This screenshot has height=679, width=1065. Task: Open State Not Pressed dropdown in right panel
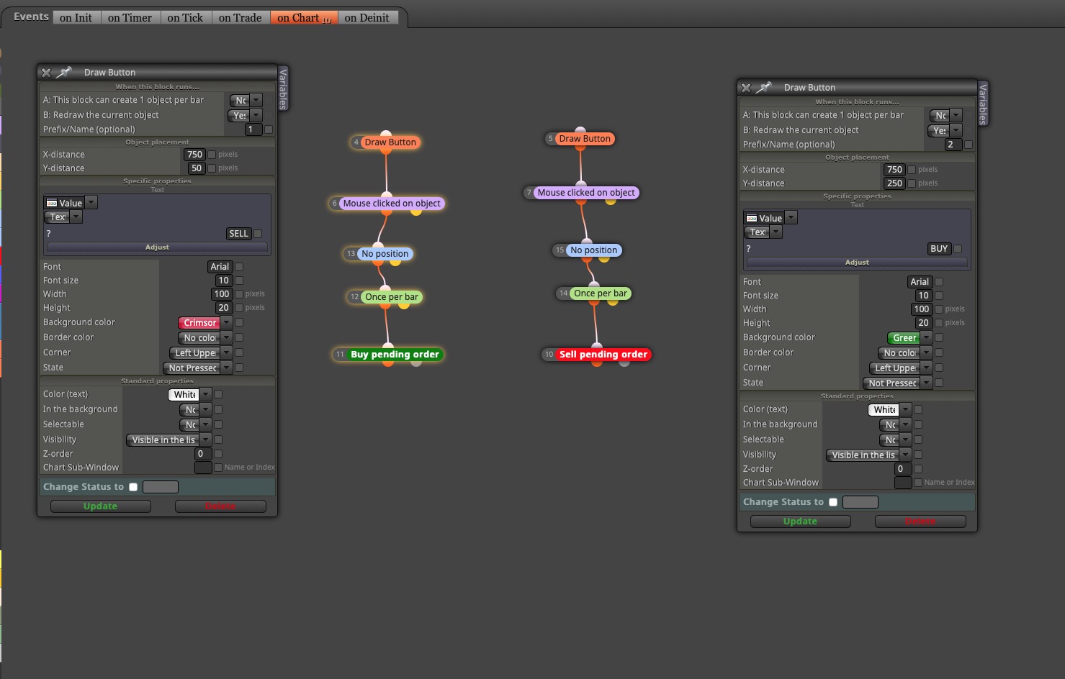897,383
